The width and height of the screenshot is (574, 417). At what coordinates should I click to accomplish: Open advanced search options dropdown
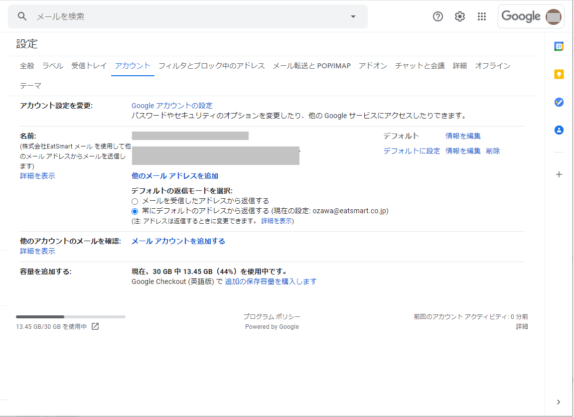[x=353, y=16]
